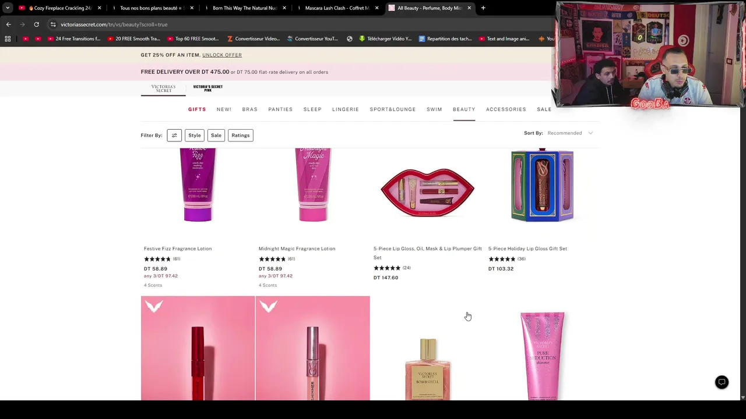Click the UNLOCK OFFER link
The width and height of the screenshot is (746, 419).
(222, 55)
